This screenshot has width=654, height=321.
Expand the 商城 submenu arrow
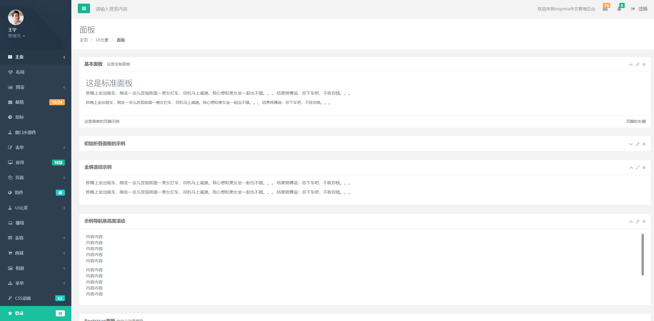point(64,253)
